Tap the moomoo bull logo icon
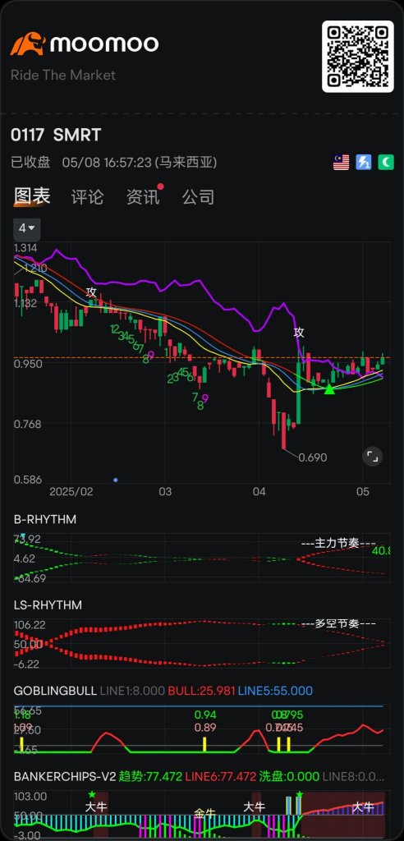The image size is (404, 841). pos(27,44)
